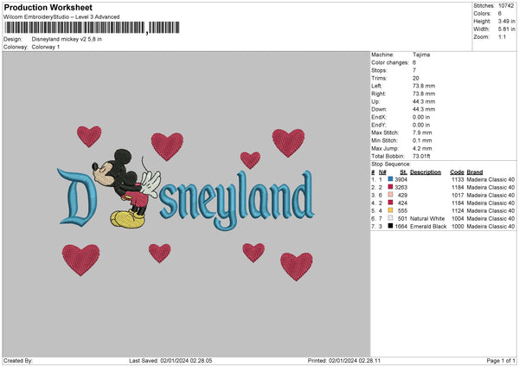Click the blue 'sneyland' lettering in the preview
This screenshot has height=367, width=519.
(x=236, y=200)
